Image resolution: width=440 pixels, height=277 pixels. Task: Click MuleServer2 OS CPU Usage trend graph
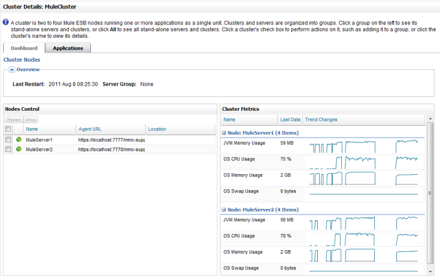363,239
